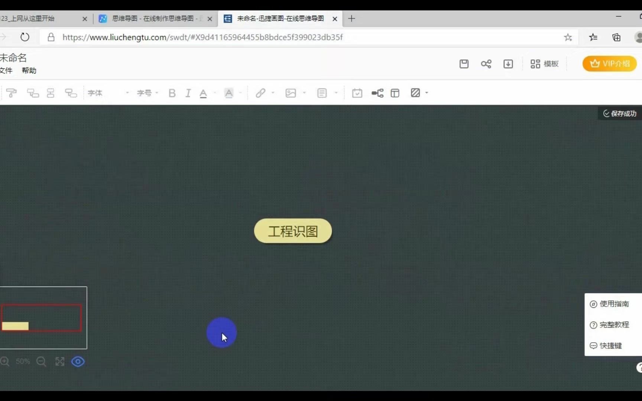
Task: Click the minimap navigator thumbnail
Action: [x=43, y=317]
